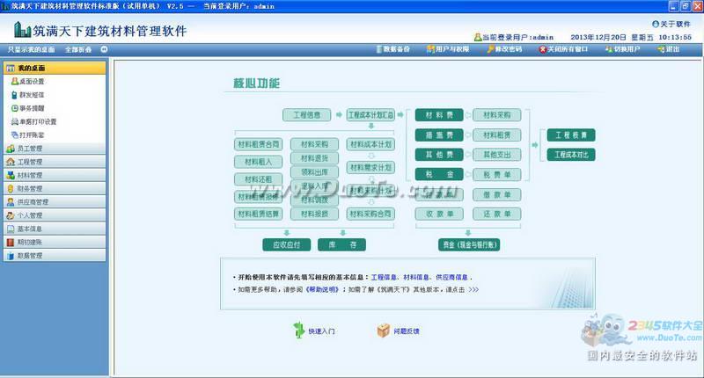Click dark green 材料费 button
The height and width of the screenshot is (378, 704).
439,115
